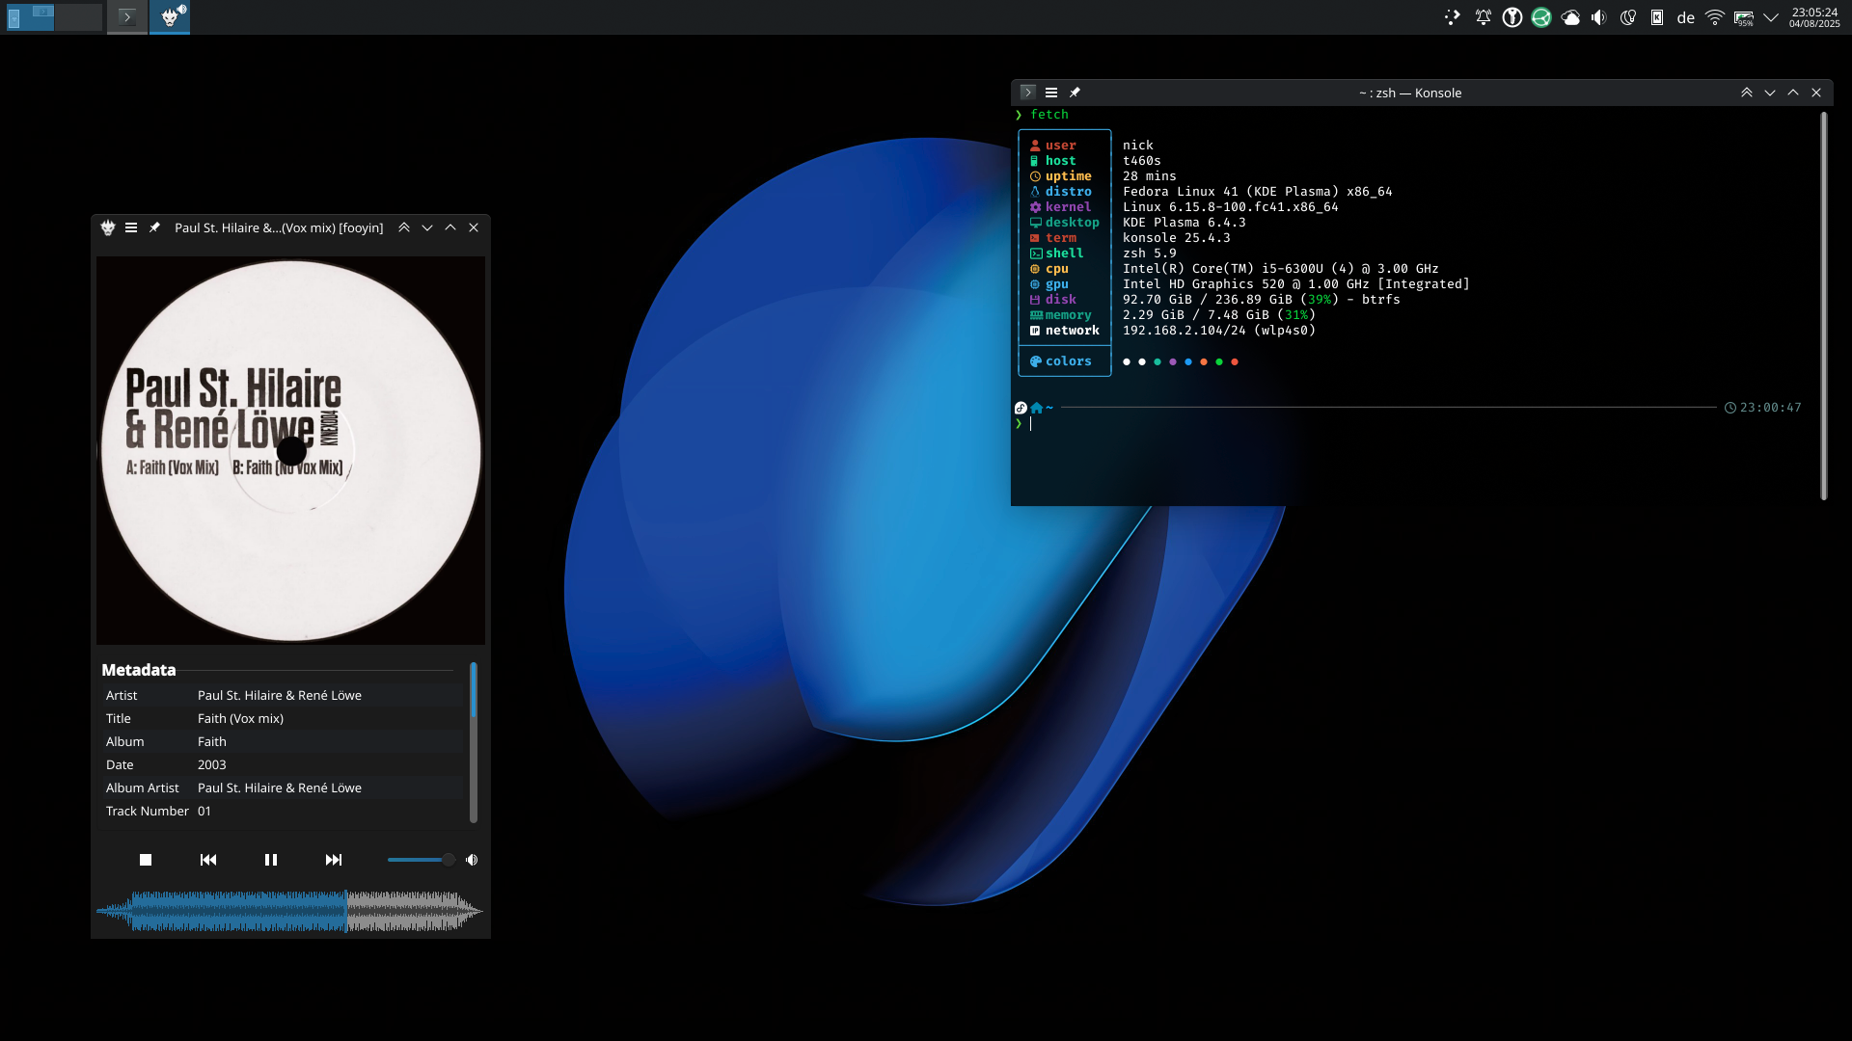
Task: Select the Album 'Faith' row
Action: 284,741
